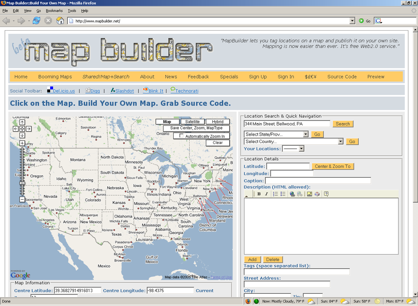Zoom out the map with the minus control

pos(22,199)
